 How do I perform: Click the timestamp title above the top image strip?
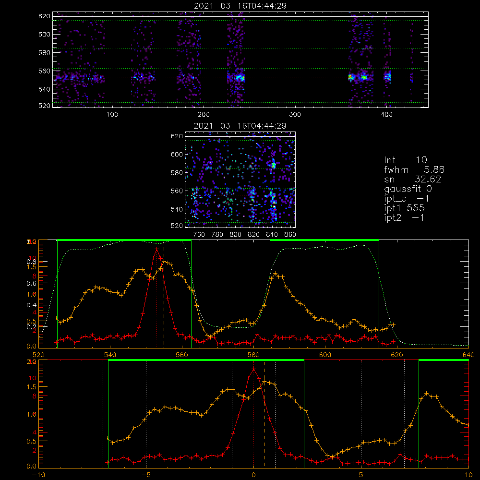click(x=240, y=6)
